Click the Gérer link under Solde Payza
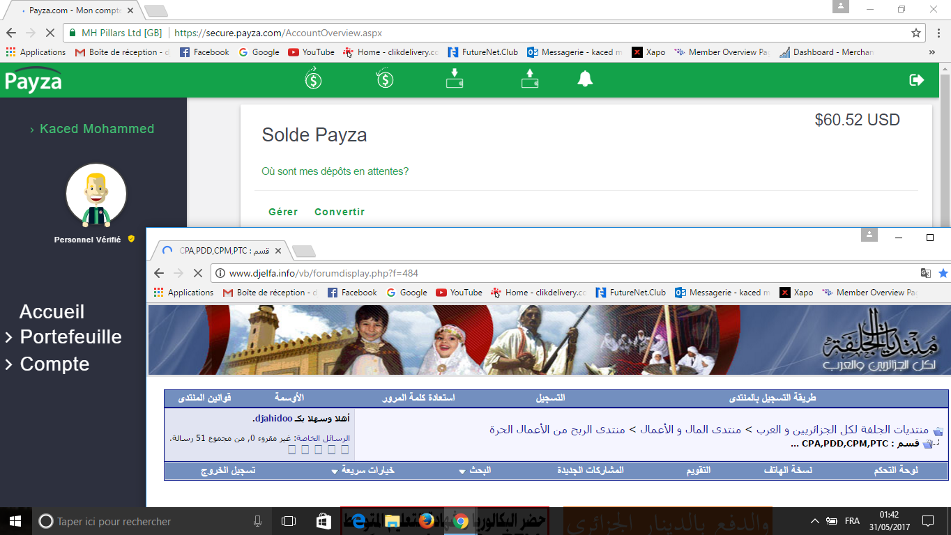Screen dimensions: 951x535 coord(283,212)
